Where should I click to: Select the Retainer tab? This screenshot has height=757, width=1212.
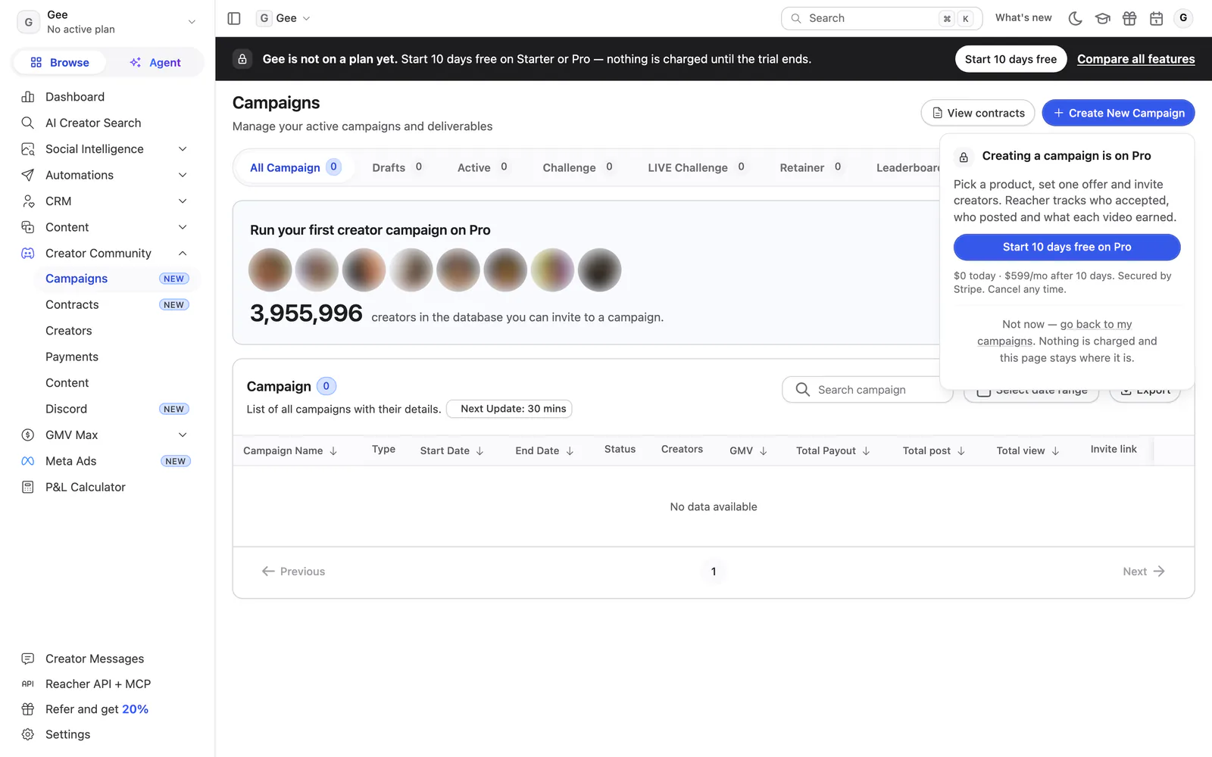[x=811, y=167]
